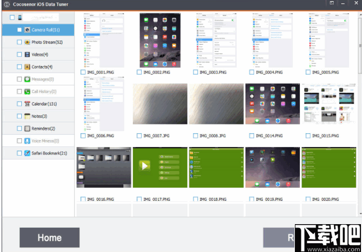
Task: View the Notes(3) entries
Action: (38, 116)
